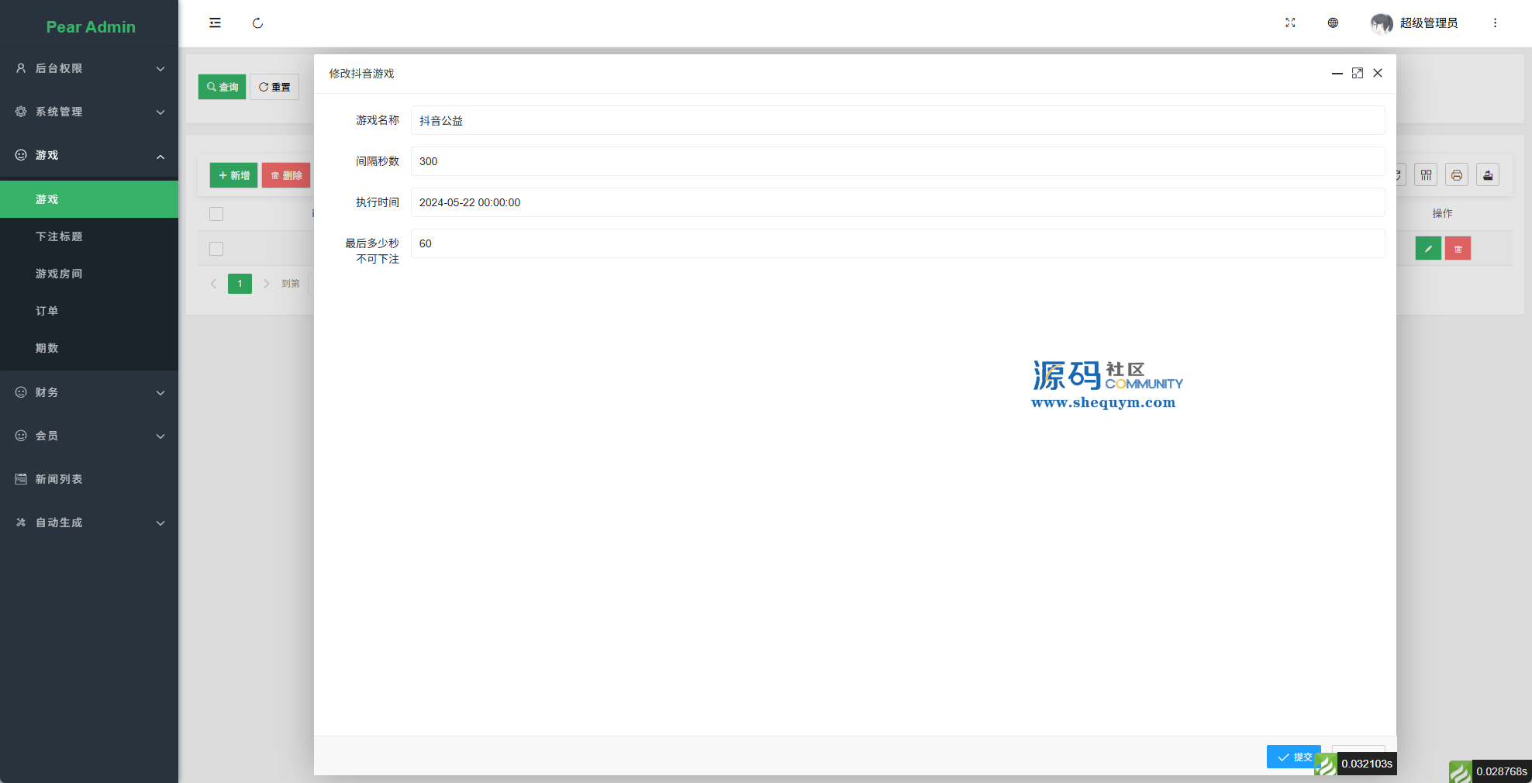Open the 下注标题 submenu item
Viewport: 1532px width, 783px height.
(59, 236)
